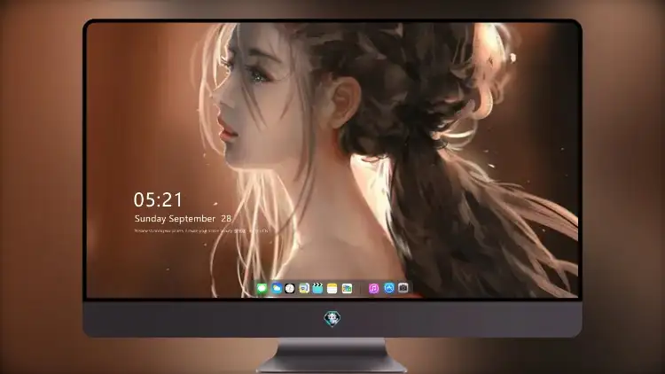Screen dimensions: 665x374
Task: Launch the yellow speech-bubble dock icon
Action: coord(303,288)
